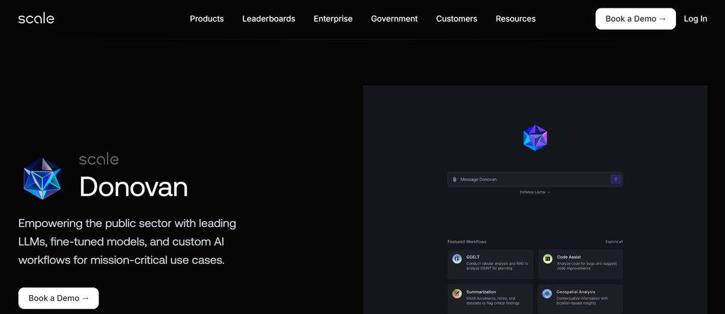
Task: Click the Scale logo in the header
Action: point(36,19)
